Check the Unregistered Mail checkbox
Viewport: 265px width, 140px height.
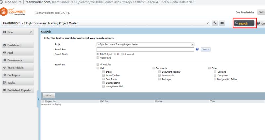pos(103,86)
